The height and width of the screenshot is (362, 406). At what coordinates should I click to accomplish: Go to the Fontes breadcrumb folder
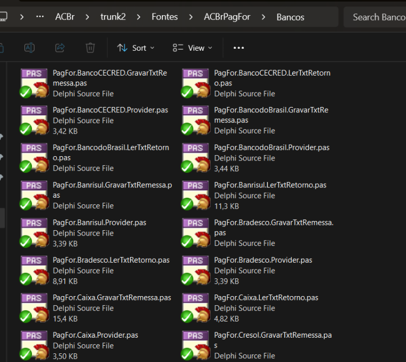coord(165,17)
